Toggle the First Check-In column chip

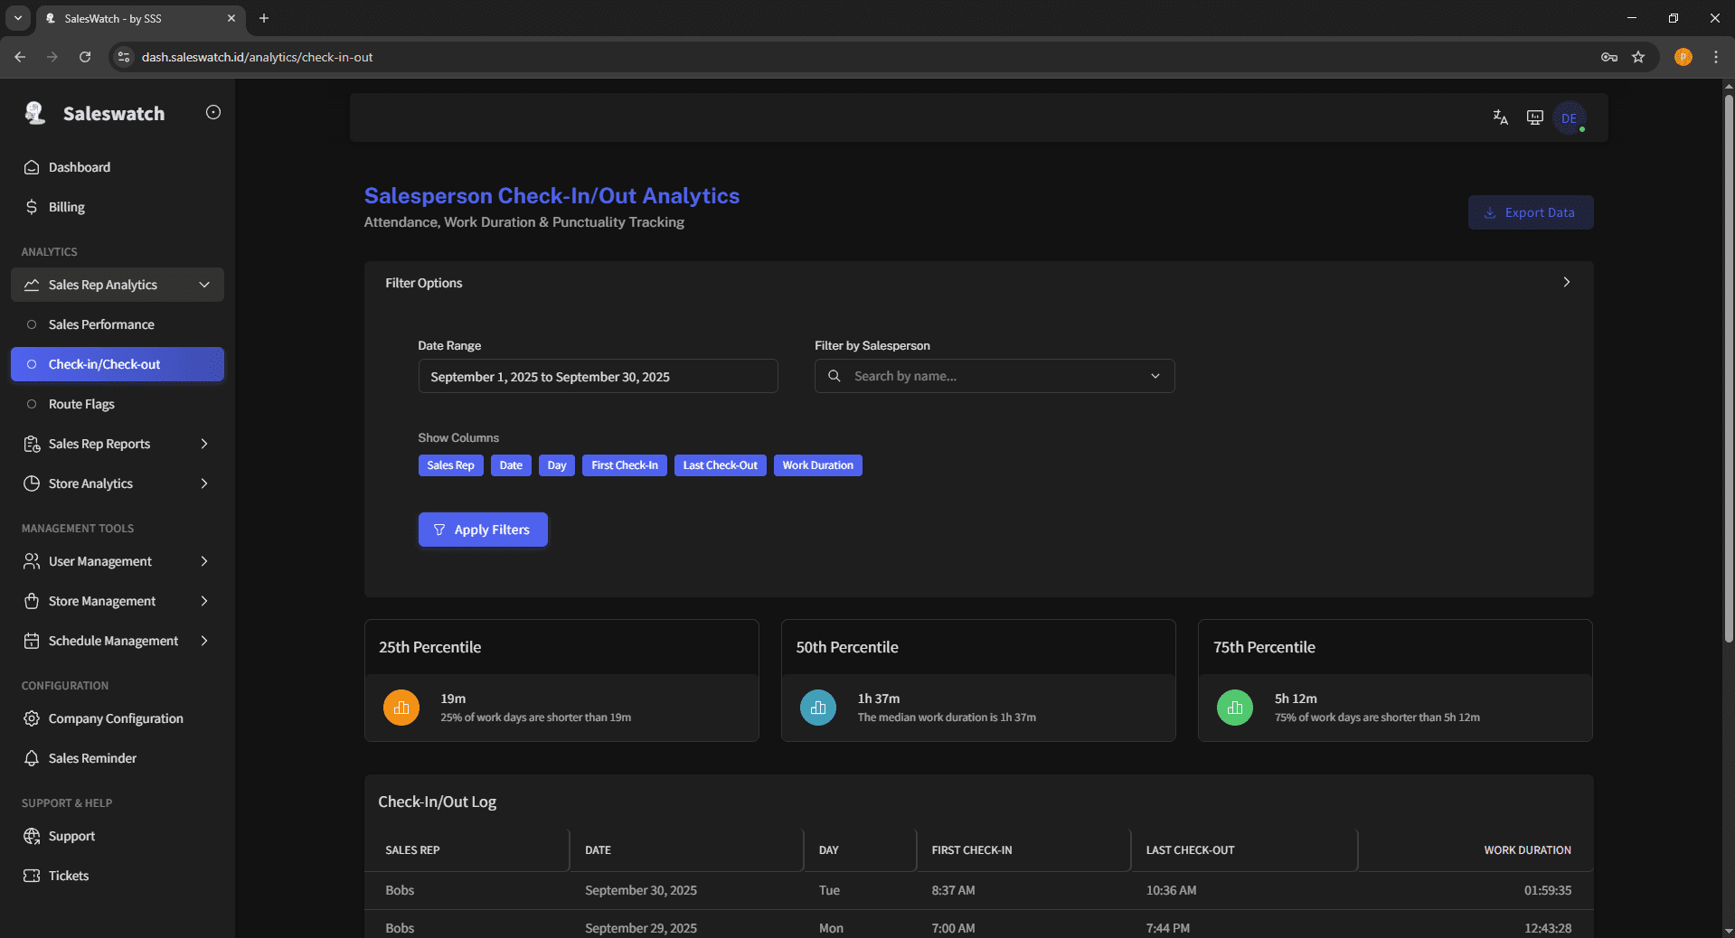pos(624,465)
